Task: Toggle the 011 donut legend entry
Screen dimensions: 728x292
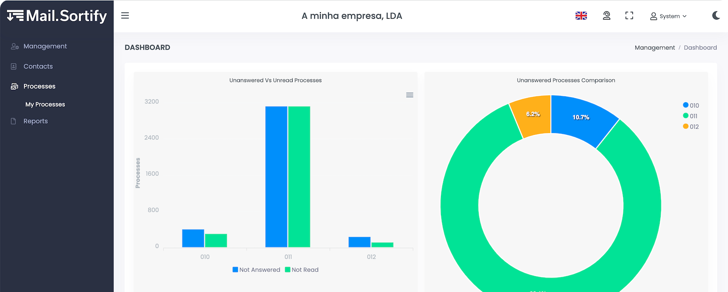Action: [690, 116]
